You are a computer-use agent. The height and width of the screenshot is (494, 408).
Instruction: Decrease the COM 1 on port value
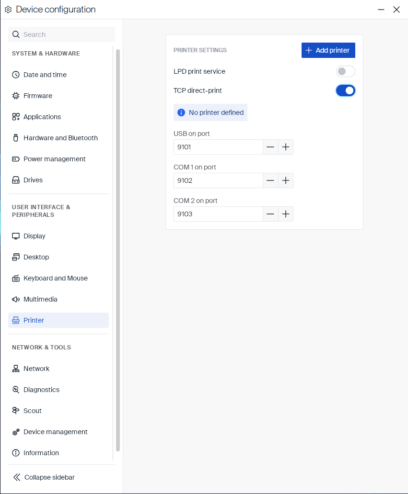tap(270, 180)
